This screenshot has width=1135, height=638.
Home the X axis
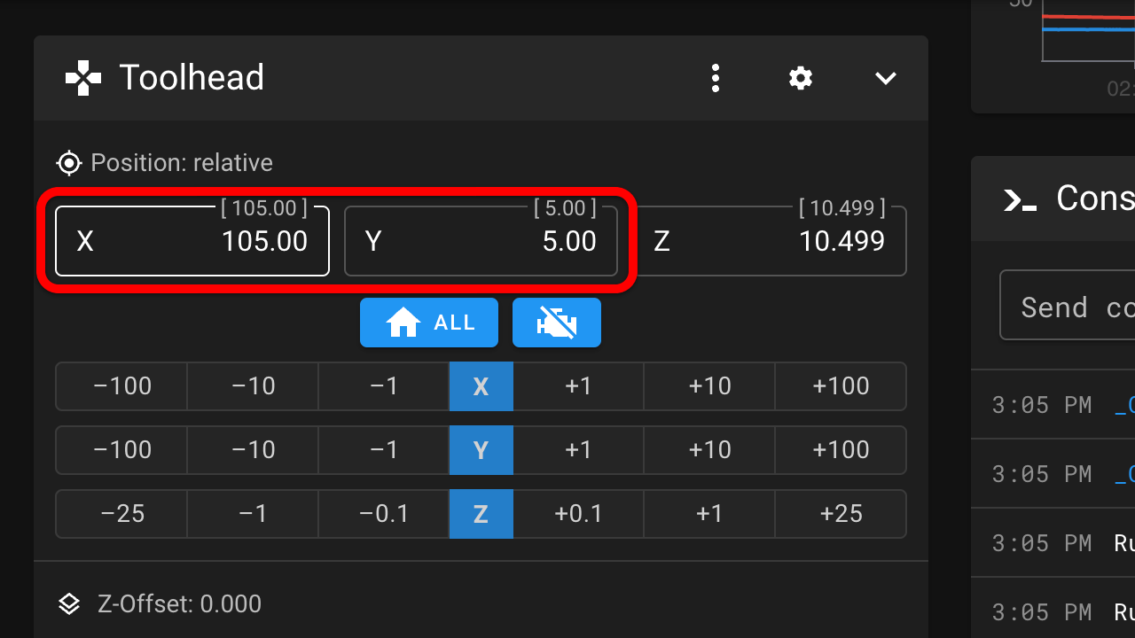pyautogui.click(x=481, y=386)
